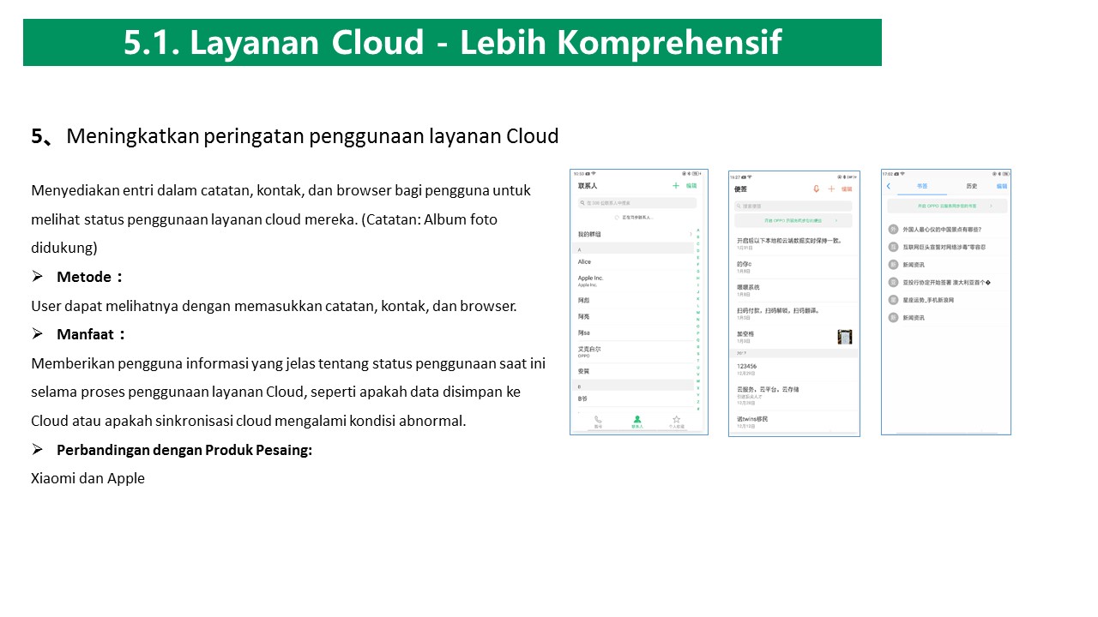Switch to the 历史 history tab

tap(972, 186)
